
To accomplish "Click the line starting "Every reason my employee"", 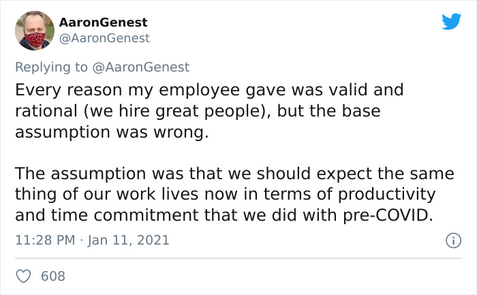I will [209, 91].
